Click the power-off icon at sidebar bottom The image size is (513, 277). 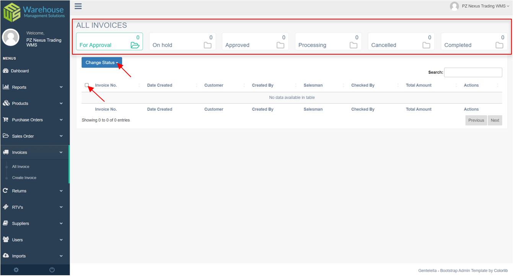tap(52, 269)
